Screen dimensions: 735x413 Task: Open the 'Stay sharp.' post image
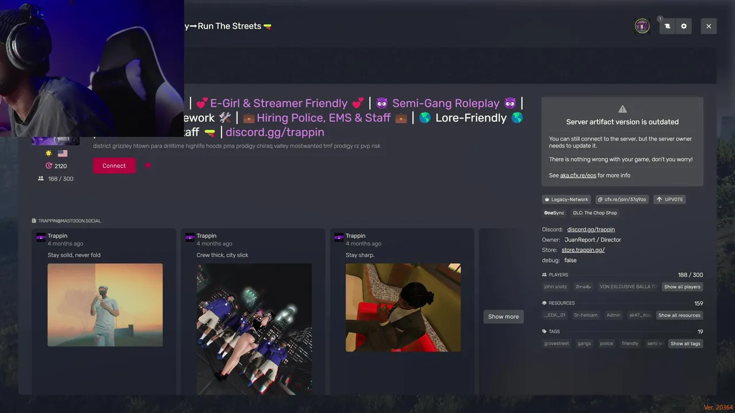pos(403,307)
